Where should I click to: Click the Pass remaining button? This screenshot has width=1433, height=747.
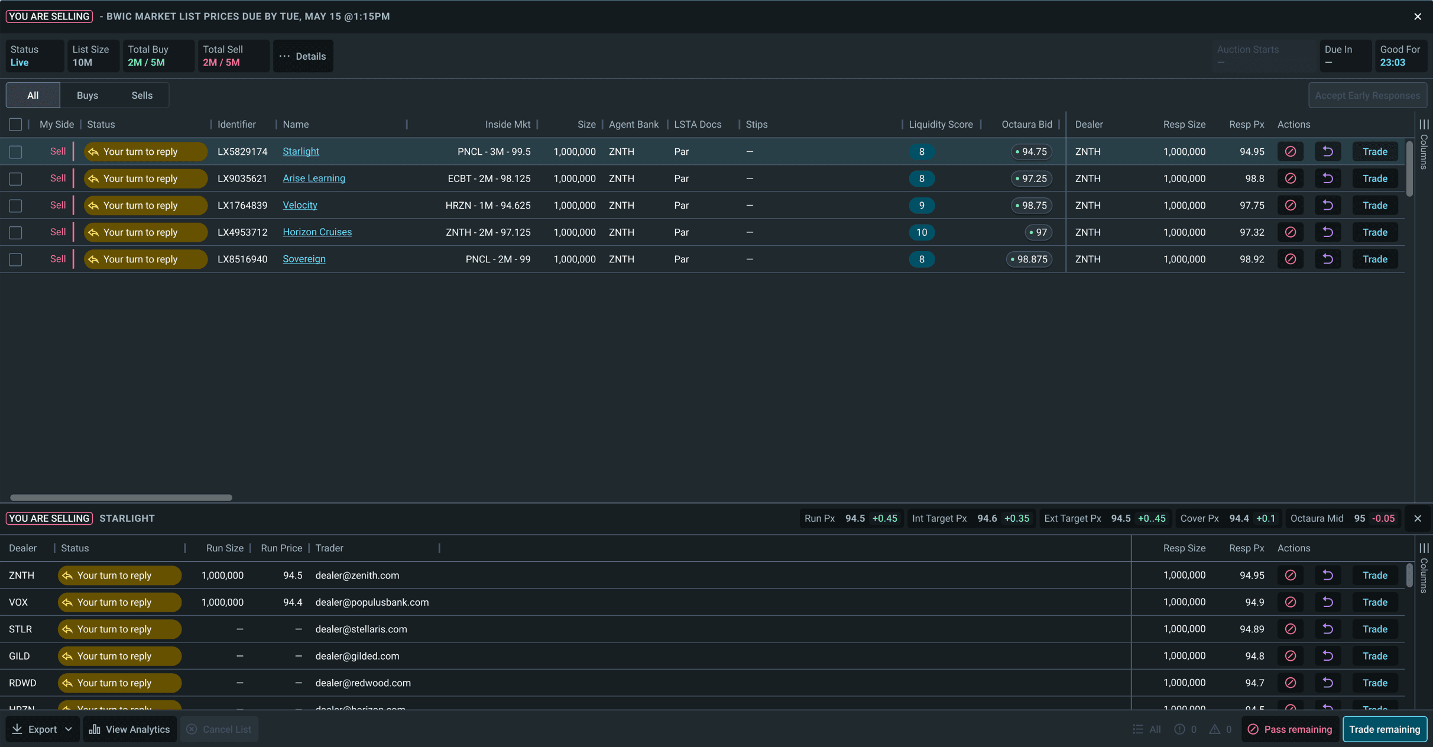1289,729
